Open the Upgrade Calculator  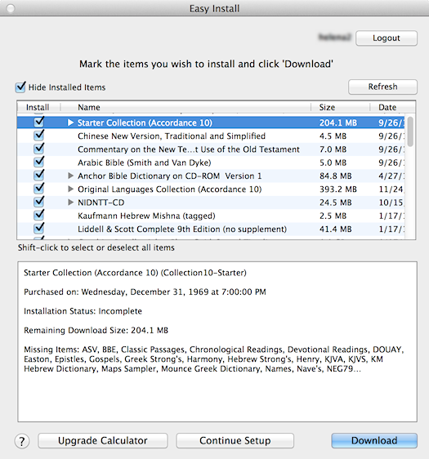(103, 440)
